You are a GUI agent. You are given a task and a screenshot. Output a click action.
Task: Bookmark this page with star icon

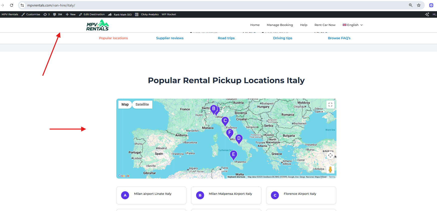[418, 5]
